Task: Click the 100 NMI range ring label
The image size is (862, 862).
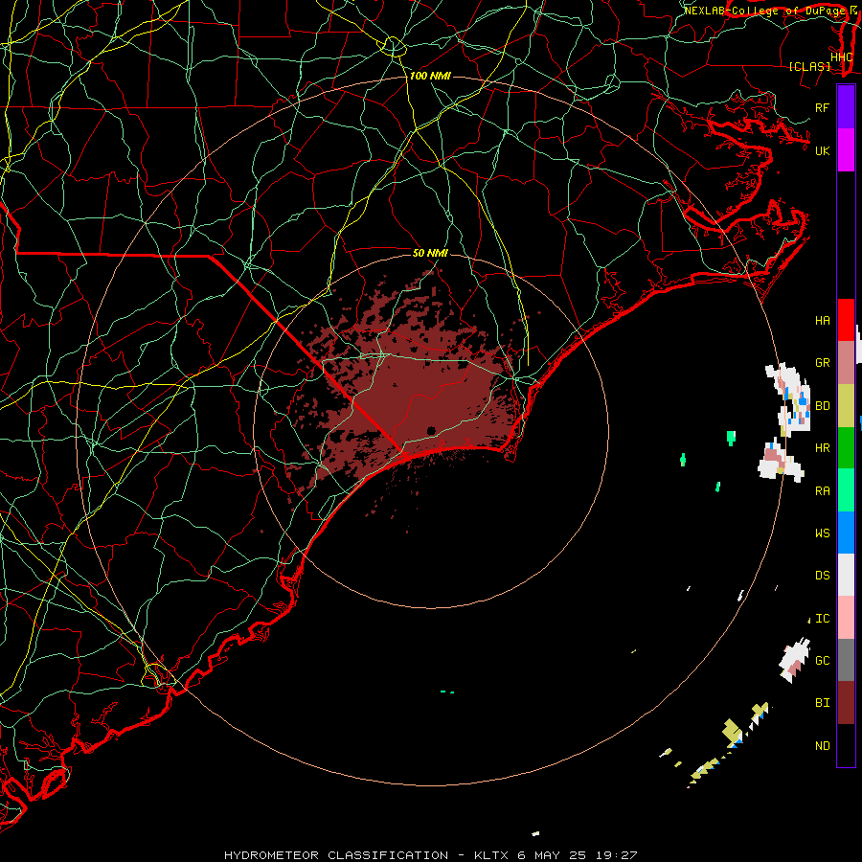Action: [x=430, y=76]
